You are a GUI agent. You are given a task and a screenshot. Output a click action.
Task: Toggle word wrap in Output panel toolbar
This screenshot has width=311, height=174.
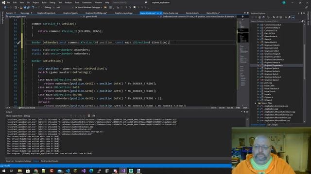tap(94, 116)
